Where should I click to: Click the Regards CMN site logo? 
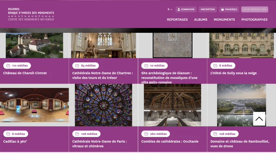pos(31,14)
